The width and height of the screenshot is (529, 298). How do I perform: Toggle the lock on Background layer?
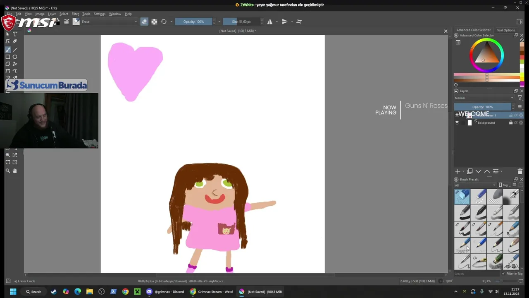(x=511, y=123)
